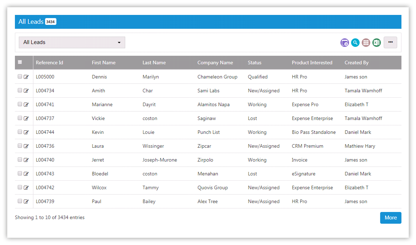This screenshot has width=416, height=245.
Task: Edit the L004739 Paul Bailey row icon
Action: pyautogui.click(x=26, y=201)
